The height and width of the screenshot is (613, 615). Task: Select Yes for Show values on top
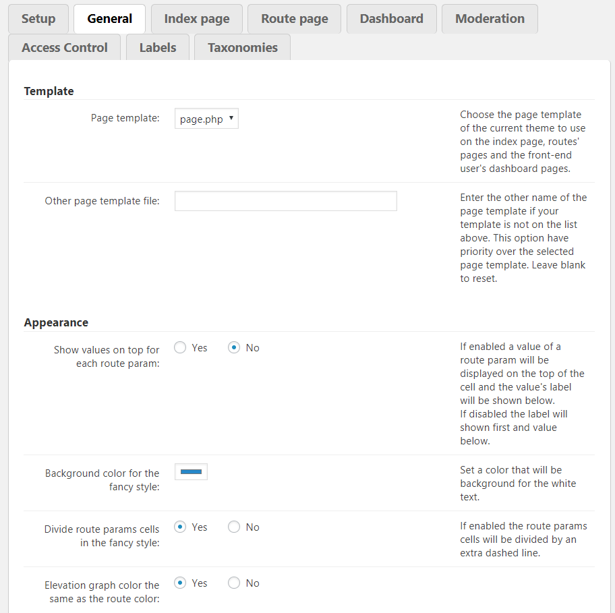click(x=180, y=348)
